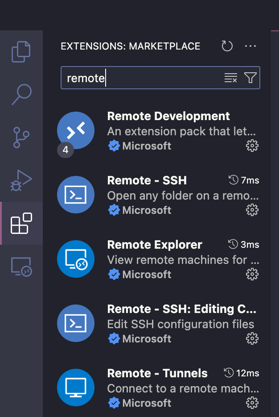Open settings gear for Remote - SSH extension

click(x=252, y=210)
